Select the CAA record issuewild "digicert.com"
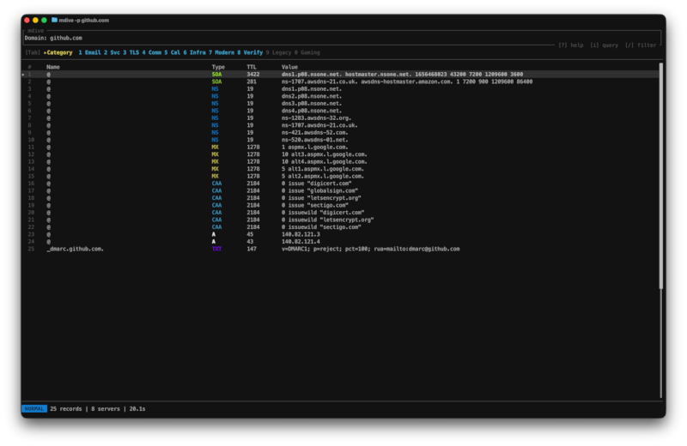The height and width of the screenshot is (446, 687). tap(340, 213)
